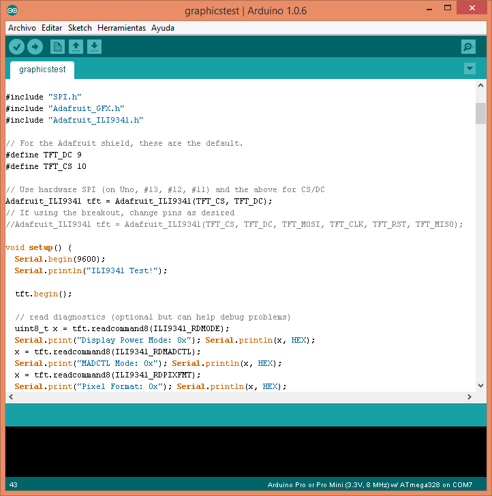This screenshot has width=492, height=496.
Task: Click the horizontal scrollbar left arrow
Action: coord(11,397)
